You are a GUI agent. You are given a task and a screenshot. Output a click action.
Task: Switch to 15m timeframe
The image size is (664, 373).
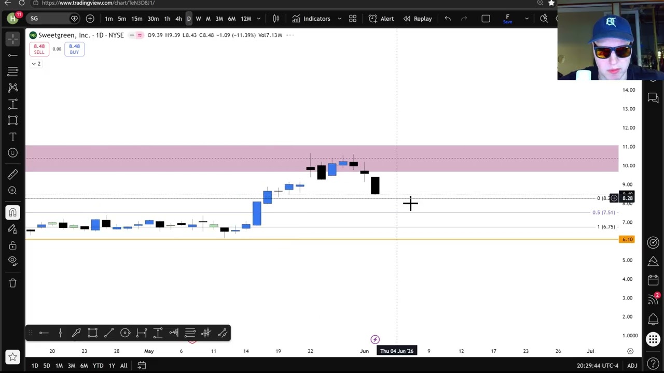[x=136, y=19]
